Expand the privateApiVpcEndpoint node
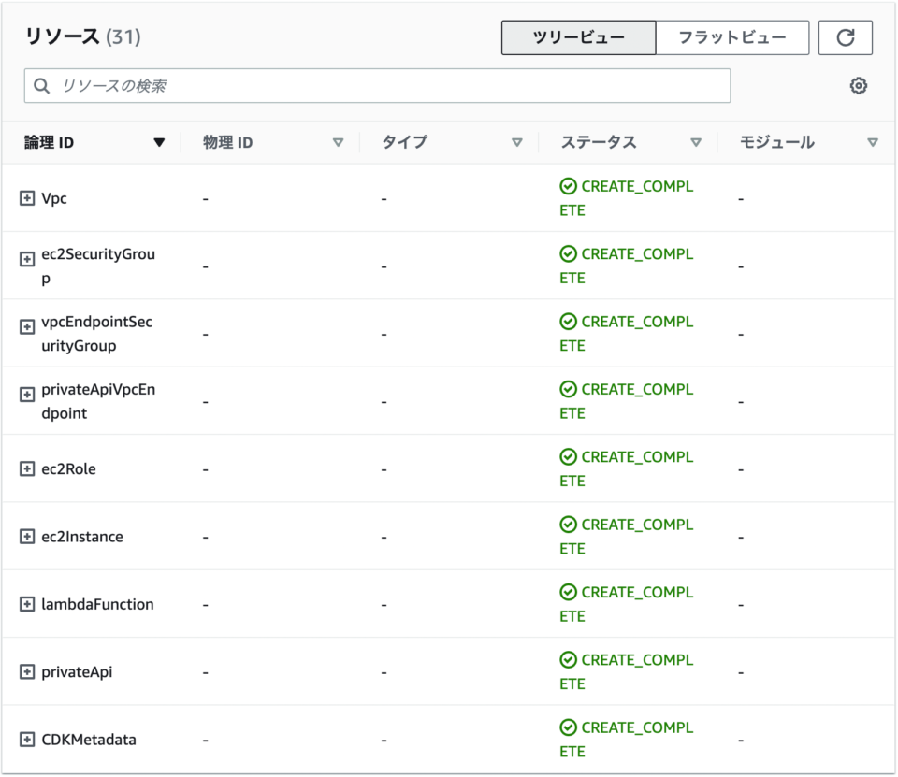The height and width of the screenshot is (777, 898). (x=27, y=394)
